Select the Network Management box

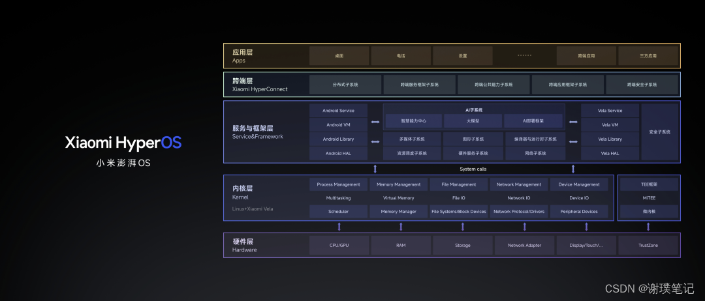coord(519,184)
